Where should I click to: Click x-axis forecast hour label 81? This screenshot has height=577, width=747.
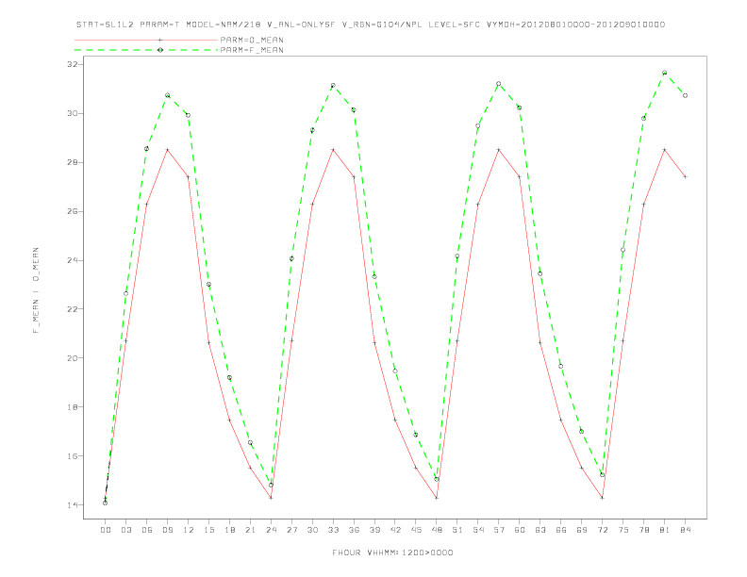tap(665, 530)
